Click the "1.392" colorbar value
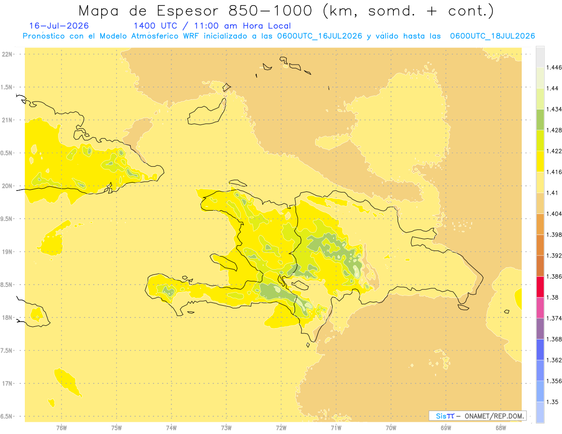 pos(555,256)
